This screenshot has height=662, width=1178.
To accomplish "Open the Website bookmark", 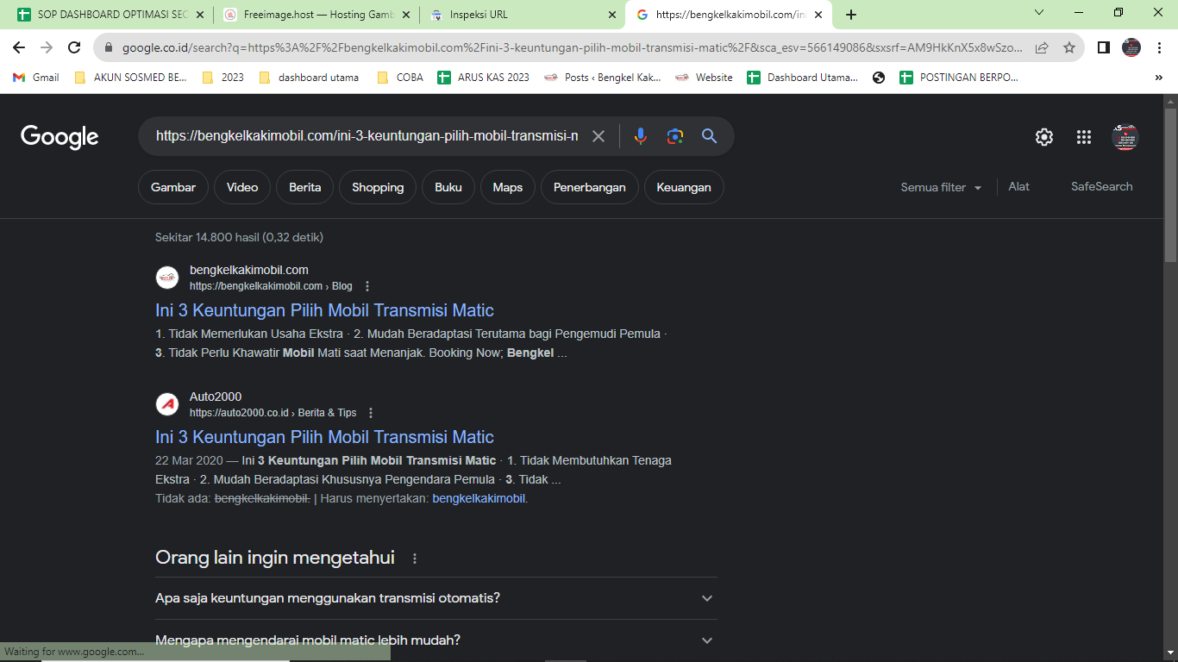I will click(x=704, y=78).
